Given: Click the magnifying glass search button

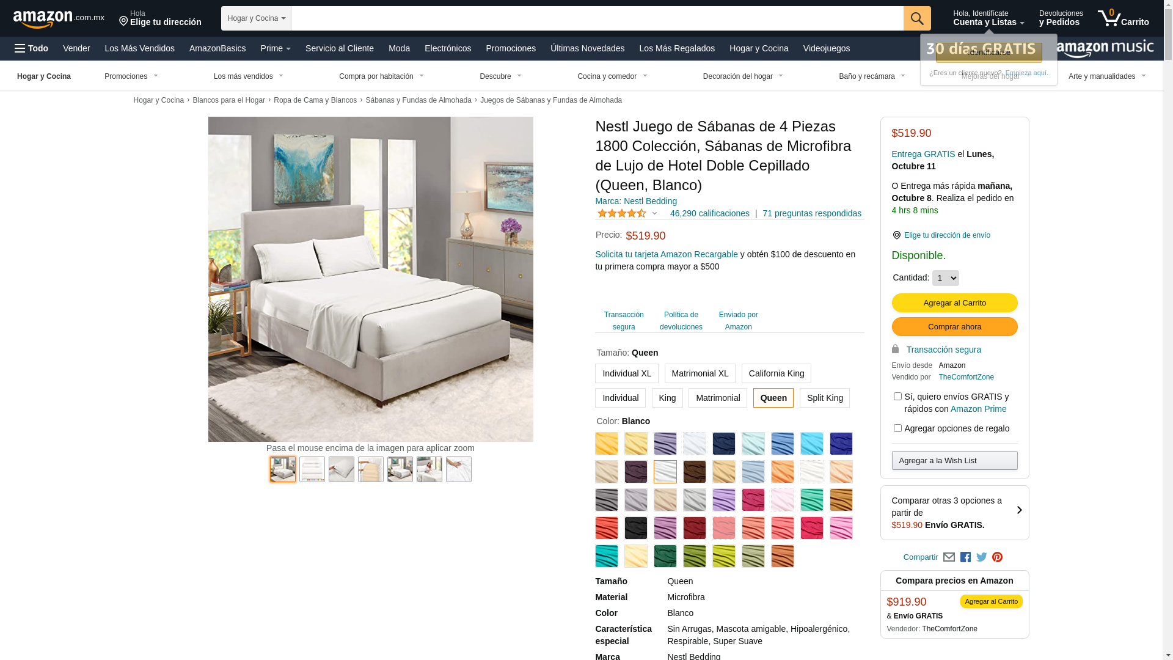Looking at the screenshot, I should 916,18.
